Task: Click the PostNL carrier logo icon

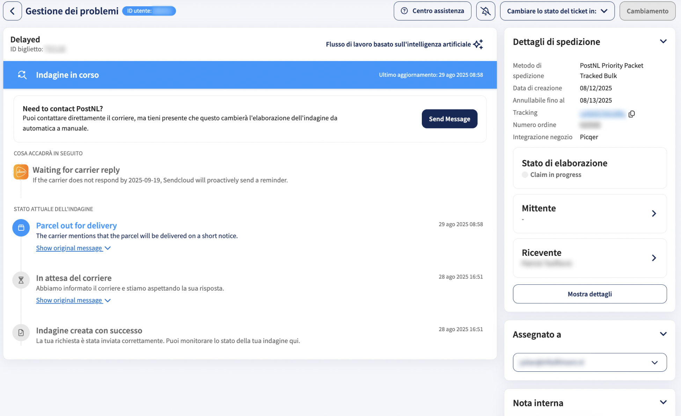Action: [21, 172]
